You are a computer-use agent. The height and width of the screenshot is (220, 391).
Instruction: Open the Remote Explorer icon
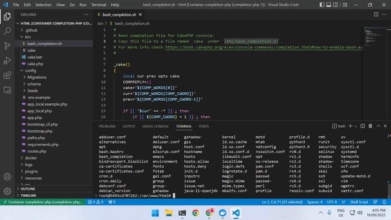[x=7, y=90]
